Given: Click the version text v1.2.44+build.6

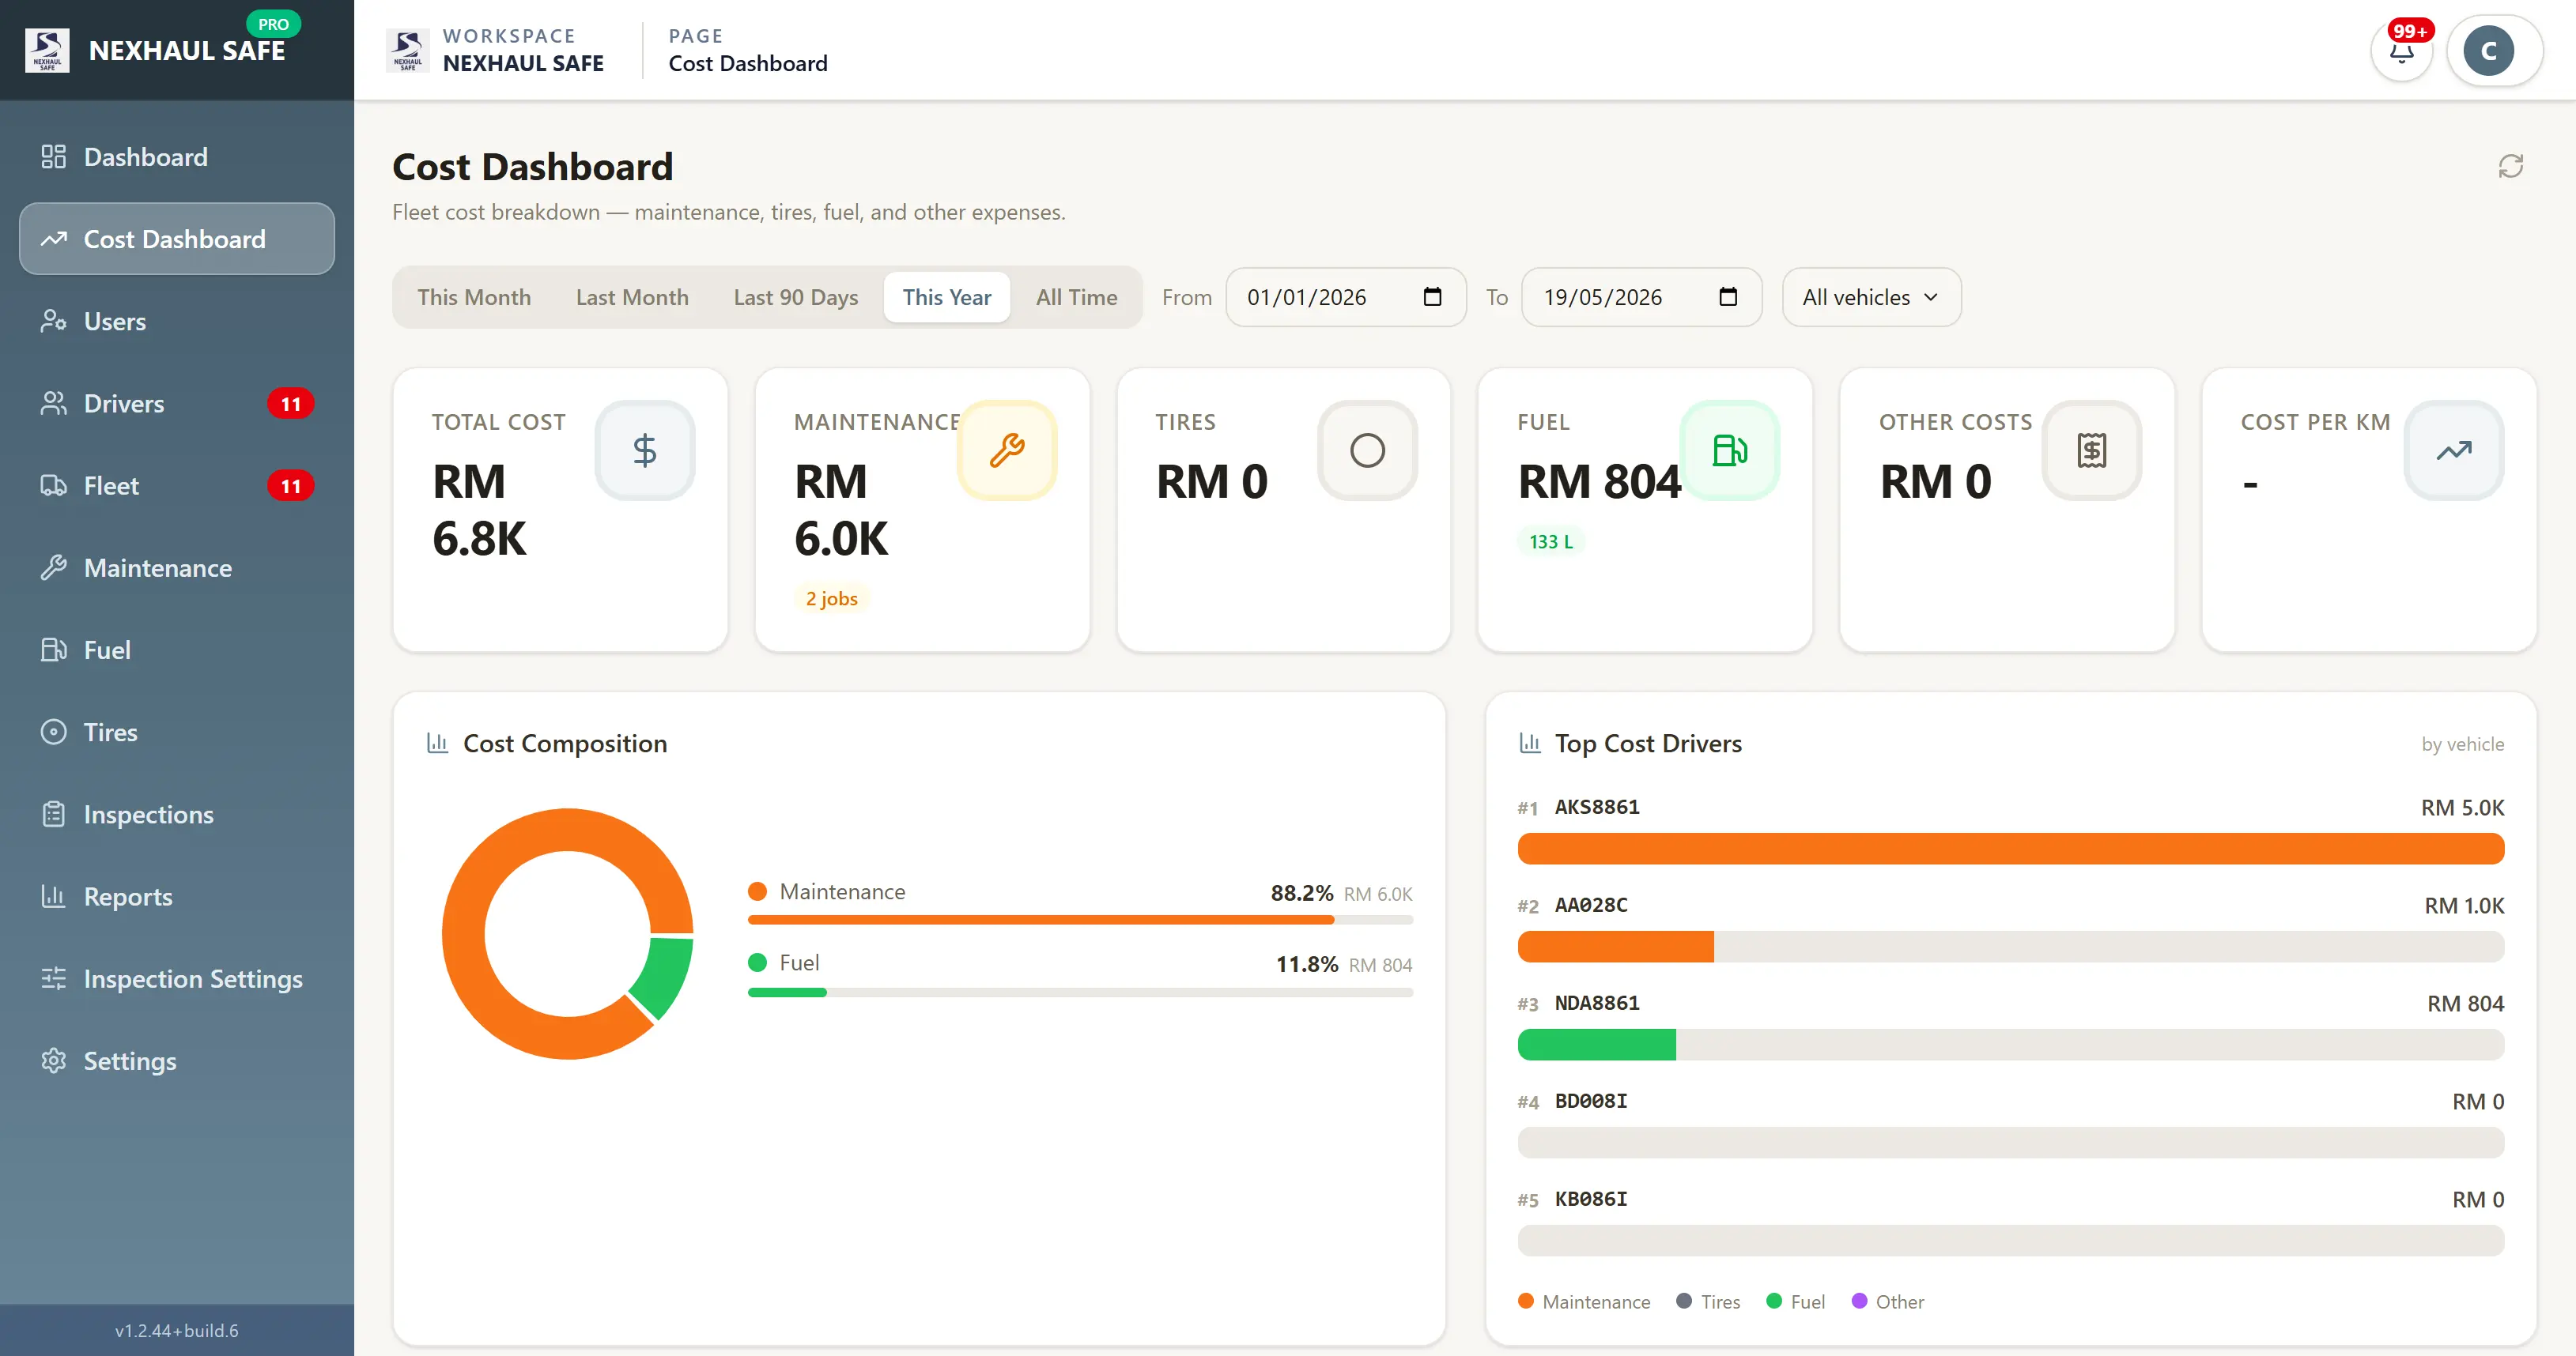Looking at the screenshot, I should click(177, 1330).
